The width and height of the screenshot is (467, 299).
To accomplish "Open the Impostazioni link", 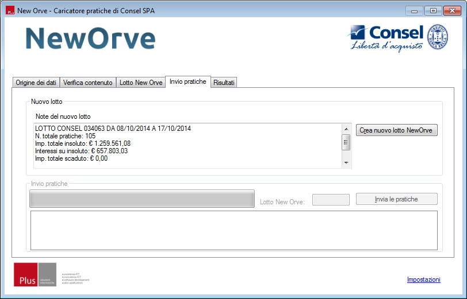I will (423, 279).
